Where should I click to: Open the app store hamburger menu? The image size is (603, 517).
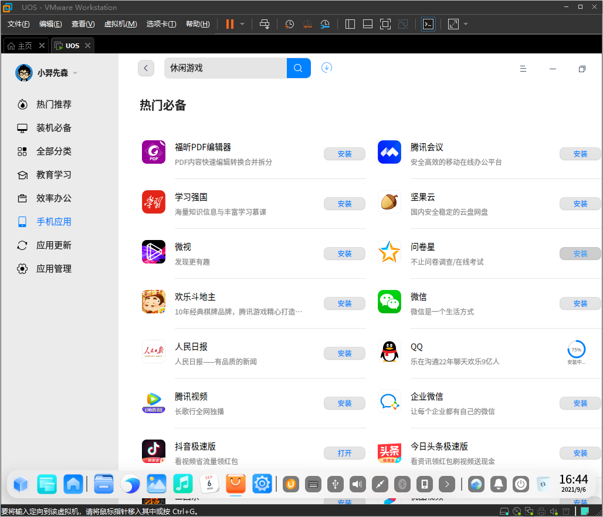coord(523,69)
